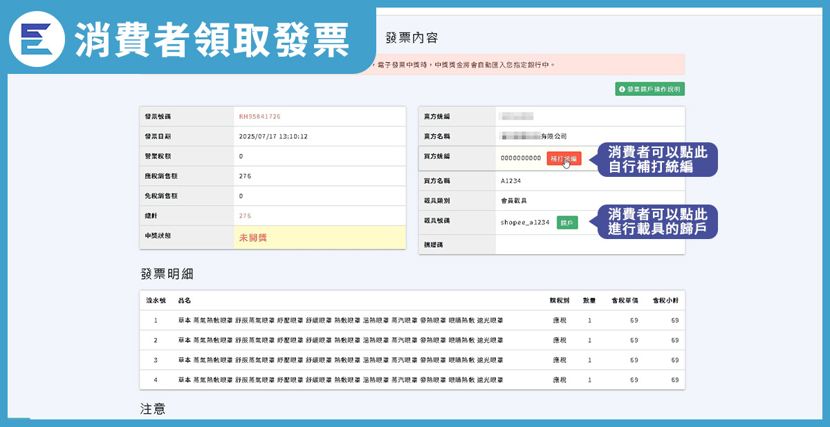
Task: Open the 發票歸戶操作說明 help button
Action: click(x=649, y=89)
